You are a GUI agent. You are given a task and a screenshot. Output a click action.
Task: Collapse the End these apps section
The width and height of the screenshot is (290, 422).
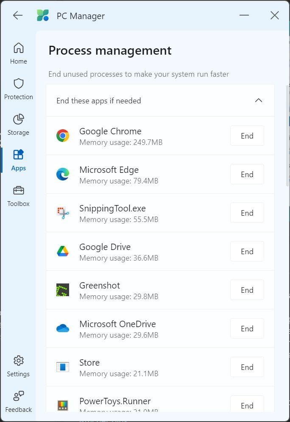pyautogui.click(x=259, y=100)
